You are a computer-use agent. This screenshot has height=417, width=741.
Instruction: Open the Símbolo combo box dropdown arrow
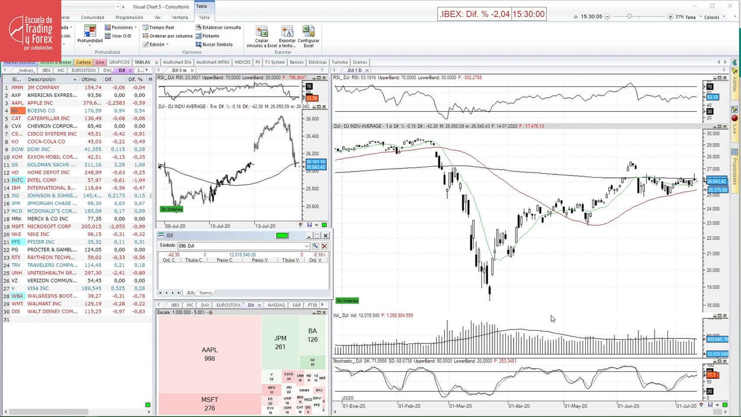tap(306, 246)
